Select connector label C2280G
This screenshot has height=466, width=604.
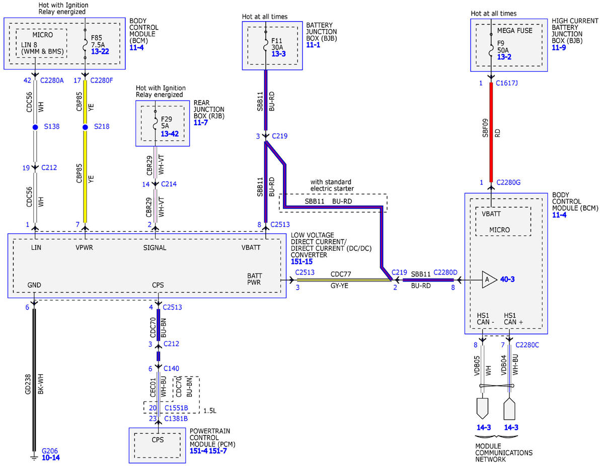point(509,182)
